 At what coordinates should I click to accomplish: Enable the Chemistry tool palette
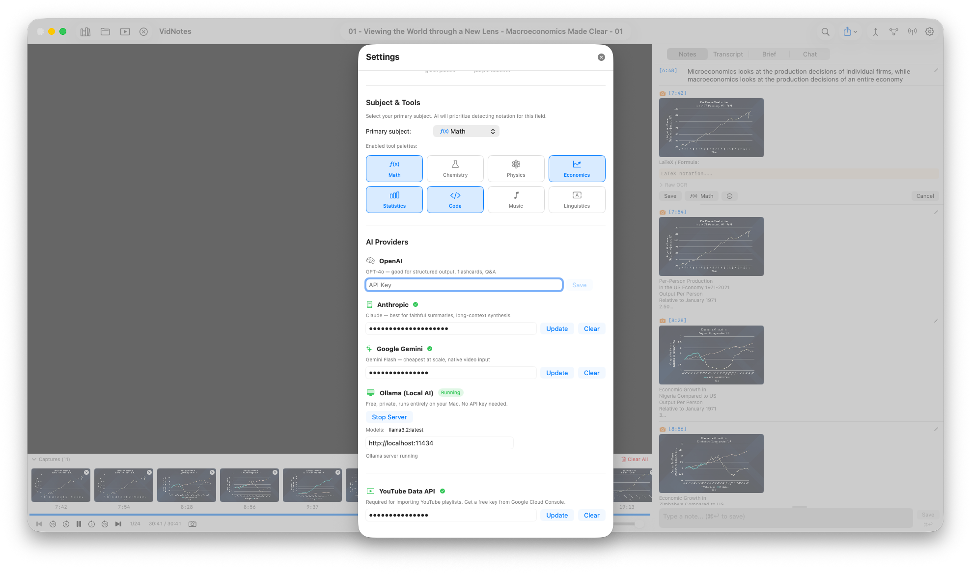(x=455, y=168)
